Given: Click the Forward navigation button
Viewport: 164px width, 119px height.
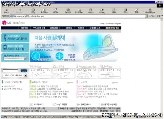Looking at the screenshot, I should tap(20, 11).
